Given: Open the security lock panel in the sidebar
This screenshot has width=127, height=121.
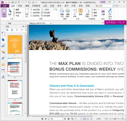Looking at the screenshot, I should [3, 64].
